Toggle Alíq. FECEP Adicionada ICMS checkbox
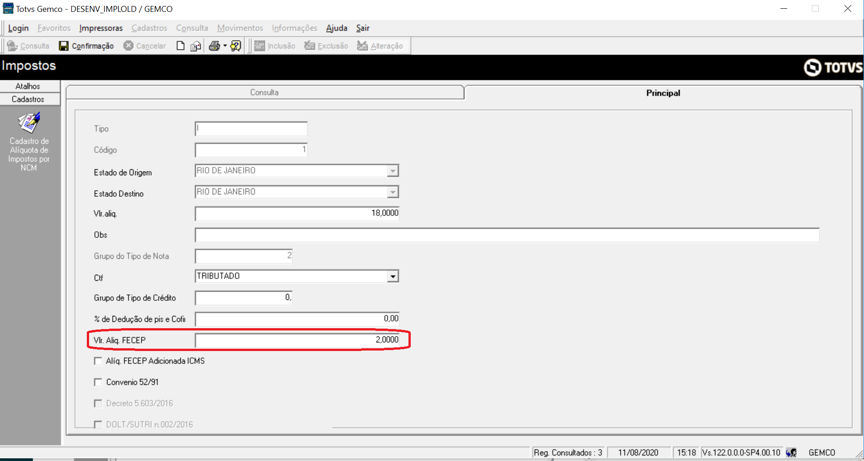The width and height of the screenshot is (864, 461). pos(98,361)
